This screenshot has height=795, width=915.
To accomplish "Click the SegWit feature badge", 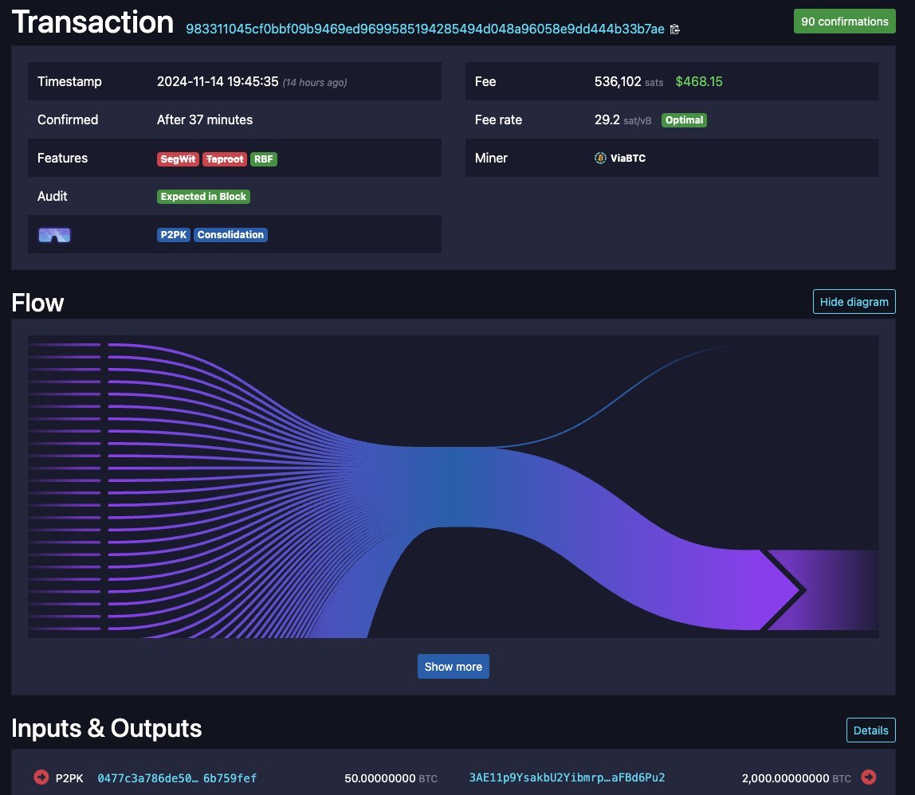I will 178,159.
